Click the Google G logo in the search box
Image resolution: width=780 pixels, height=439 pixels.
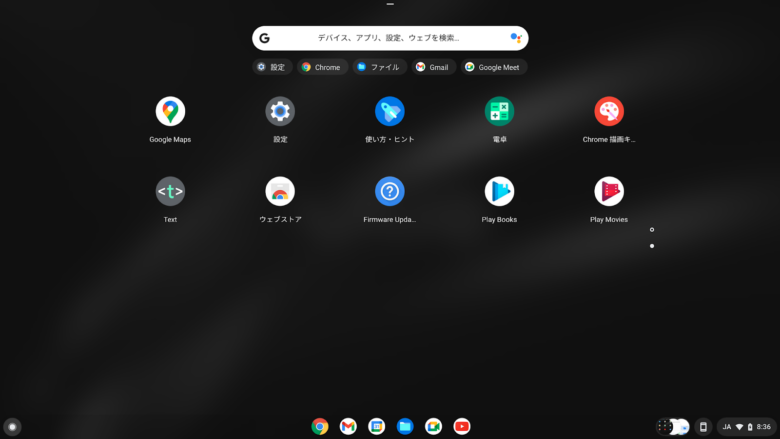(x=264, y=38)
